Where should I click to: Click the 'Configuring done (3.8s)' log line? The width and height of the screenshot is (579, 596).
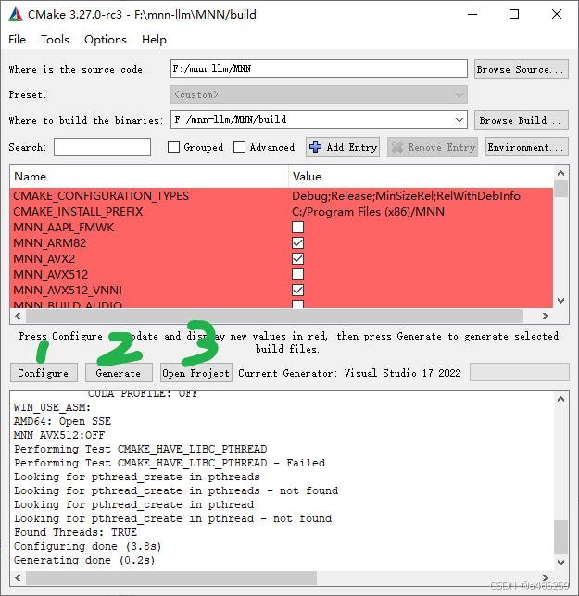[x=88, y=546]
